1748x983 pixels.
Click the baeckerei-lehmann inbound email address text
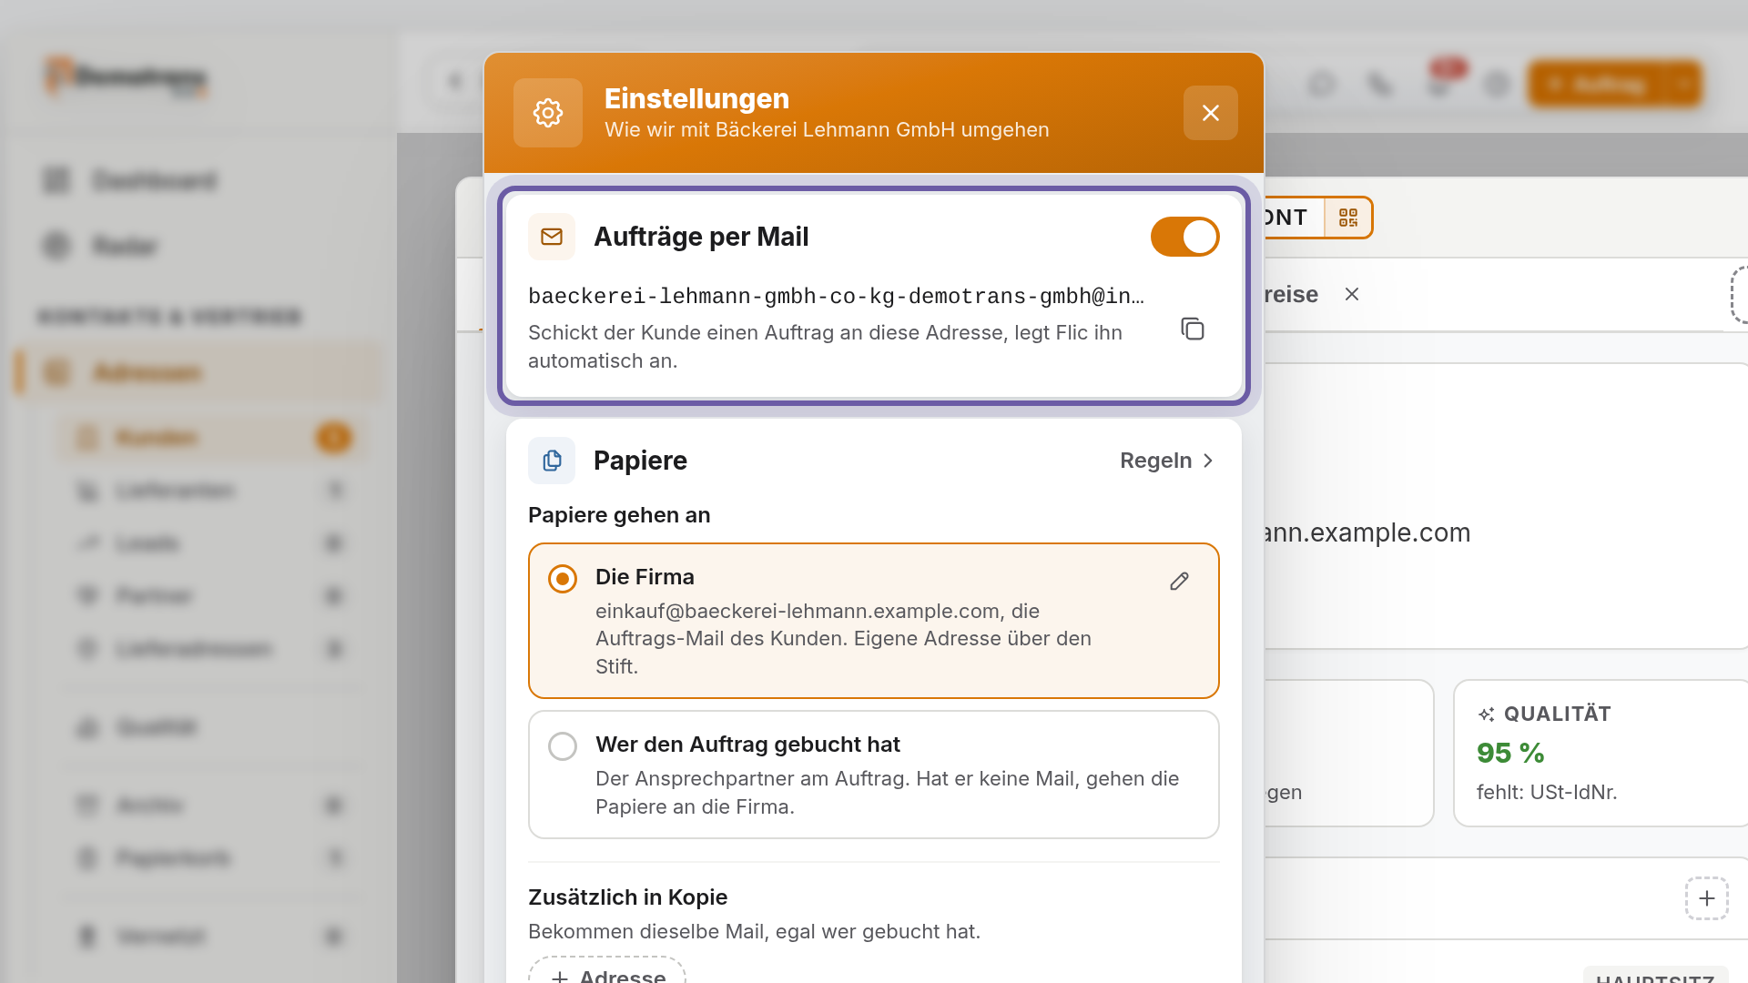point(836,296)
